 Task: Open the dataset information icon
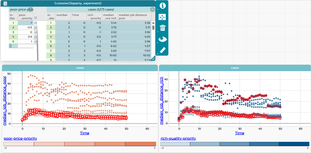(162, 6)
